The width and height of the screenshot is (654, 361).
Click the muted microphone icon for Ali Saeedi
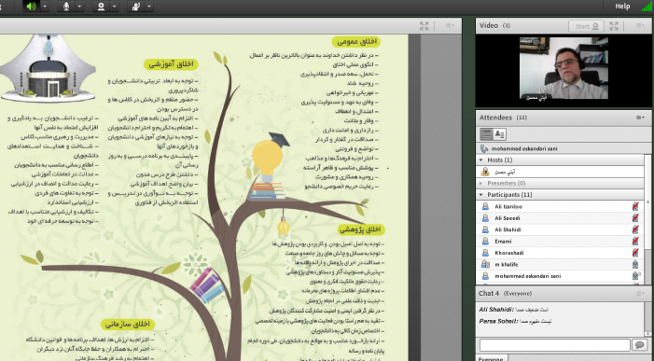click(x=635, y=218)
